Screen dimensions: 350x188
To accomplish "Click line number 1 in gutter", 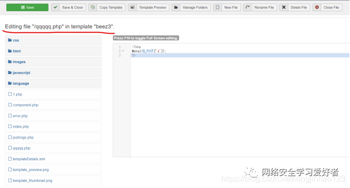I will tap(120, 47).
